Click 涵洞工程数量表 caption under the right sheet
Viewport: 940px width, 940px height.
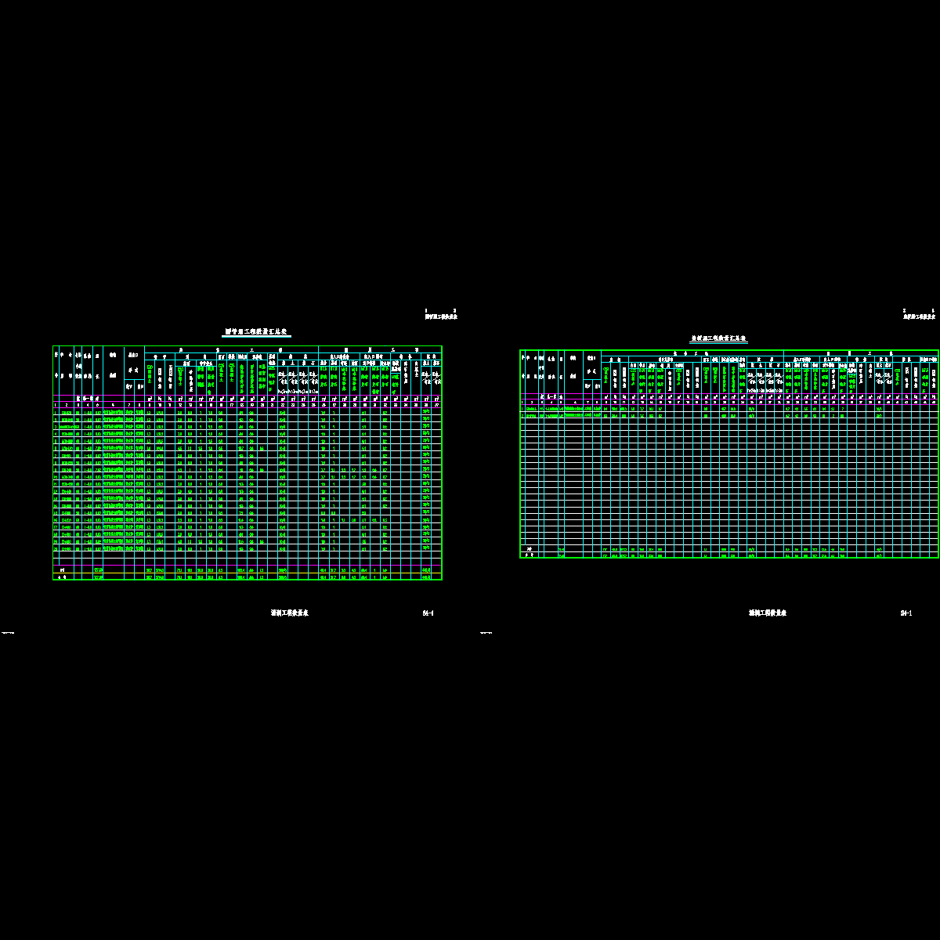tap(767, 613)
